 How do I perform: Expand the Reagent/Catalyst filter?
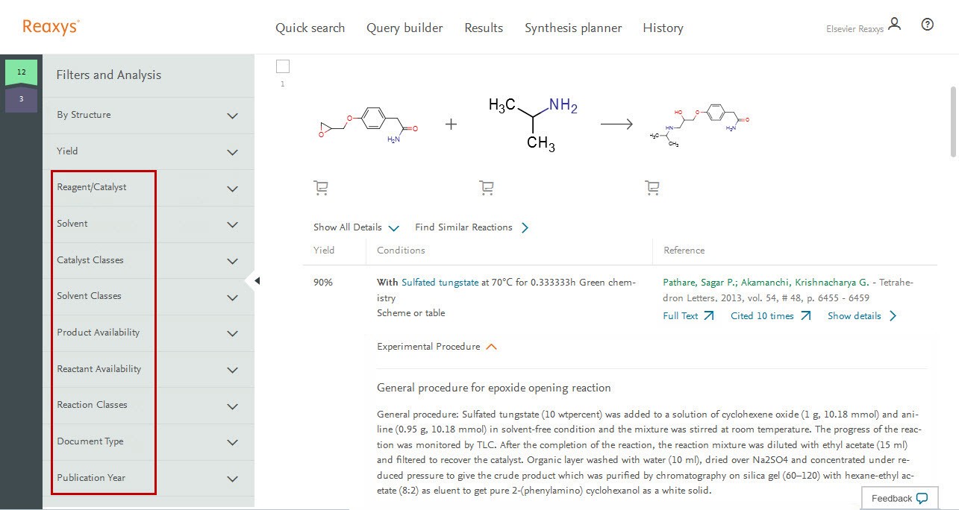(x=232, y=189)
